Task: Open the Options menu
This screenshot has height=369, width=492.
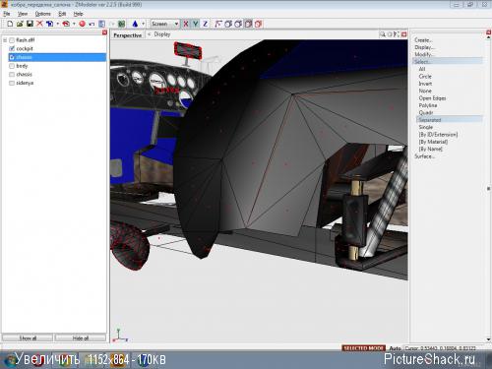Action: pyautogui.click(x=43, y=14)
